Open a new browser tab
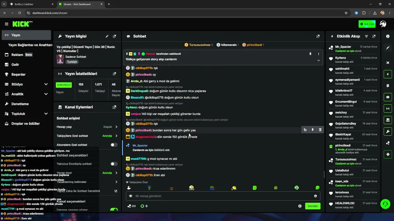Image resolution: width=394 pixels, height=221 pixels. 109,4
